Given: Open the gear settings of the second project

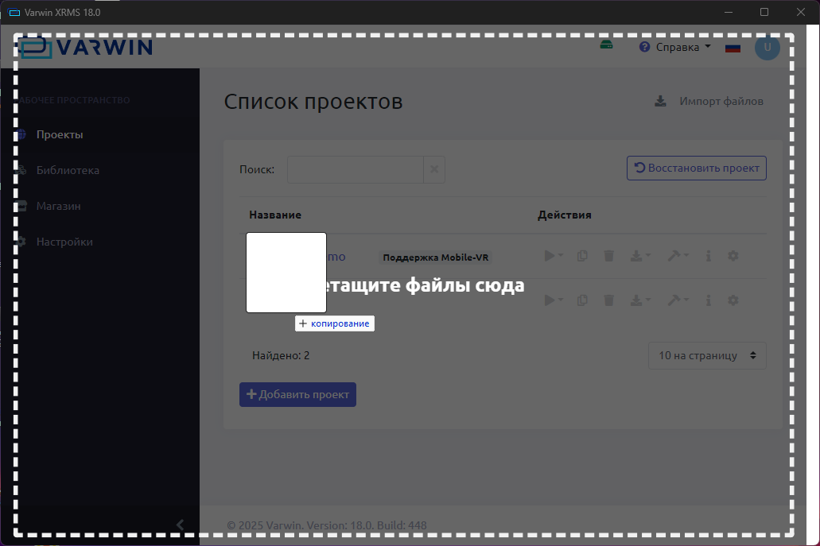Looking at the screenshot, I should click(x=733, y=300).
